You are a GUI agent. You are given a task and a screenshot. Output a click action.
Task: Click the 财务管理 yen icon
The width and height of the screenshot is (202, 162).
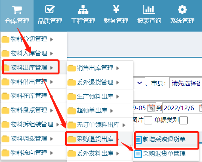pyautogui.click(x=116, y=9)
